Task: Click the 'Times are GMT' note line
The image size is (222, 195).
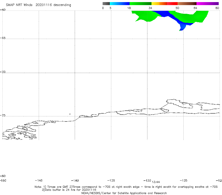Action: 126,187
